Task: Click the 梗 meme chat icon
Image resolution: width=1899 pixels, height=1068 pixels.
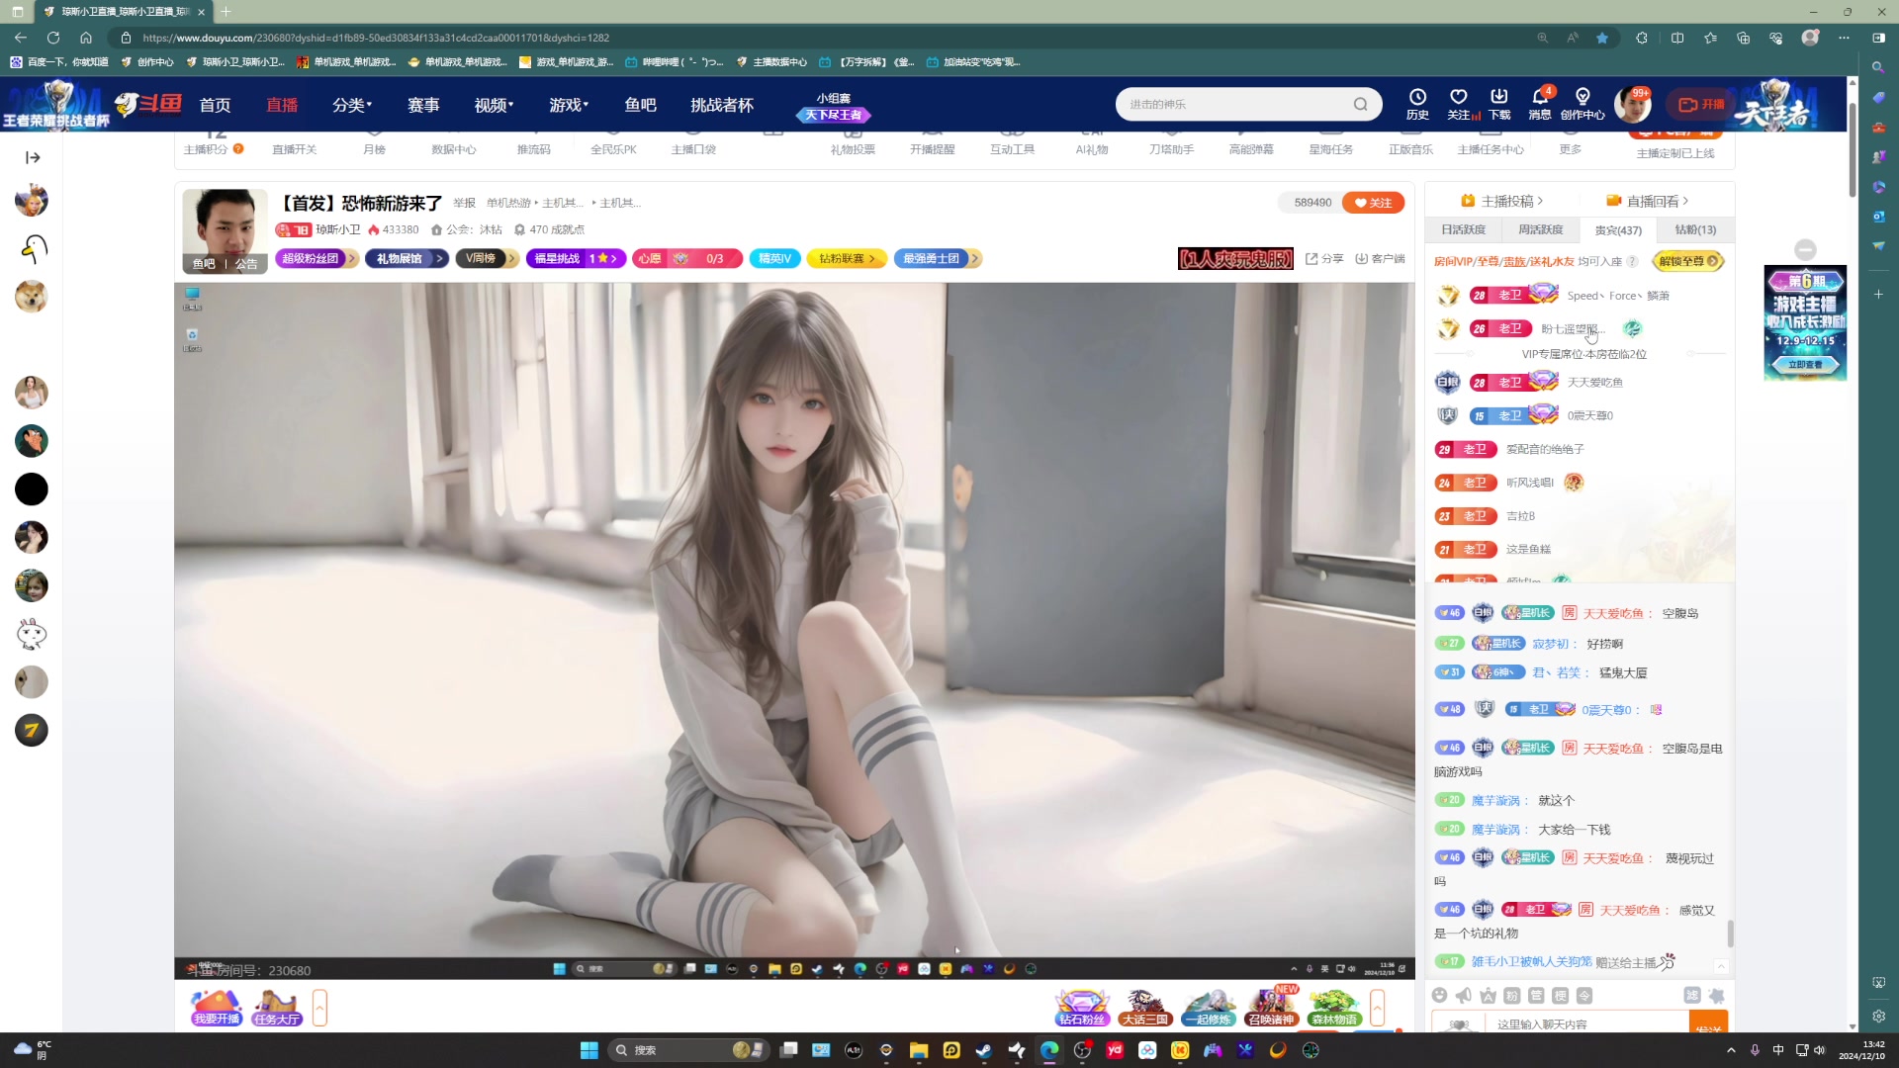Action: (1561, 996)
